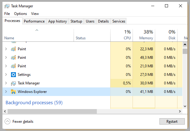Sort by the Disk column header
190x131 pixels.
pos(166,35)
